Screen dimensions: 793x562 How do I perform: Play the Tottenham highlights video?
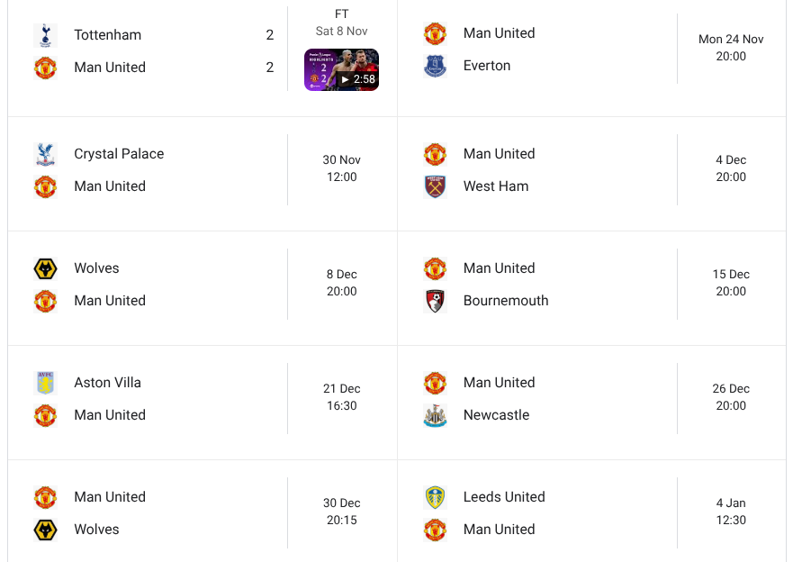click(341, 68)
